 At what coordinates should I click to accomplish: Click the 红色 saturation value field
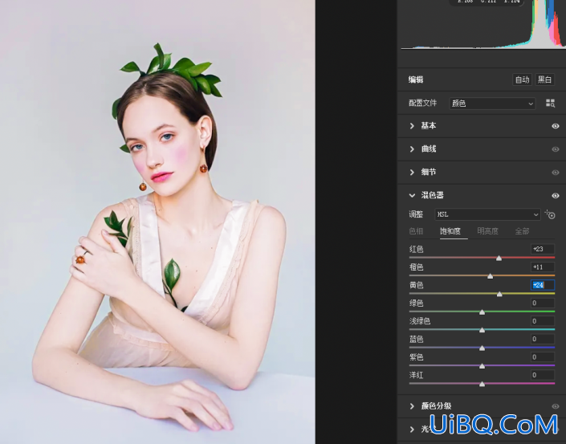click(543, 249)
